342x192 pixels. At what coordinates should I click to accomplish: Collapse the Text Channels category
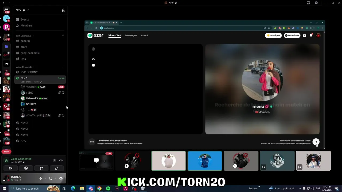click(24, 36)
